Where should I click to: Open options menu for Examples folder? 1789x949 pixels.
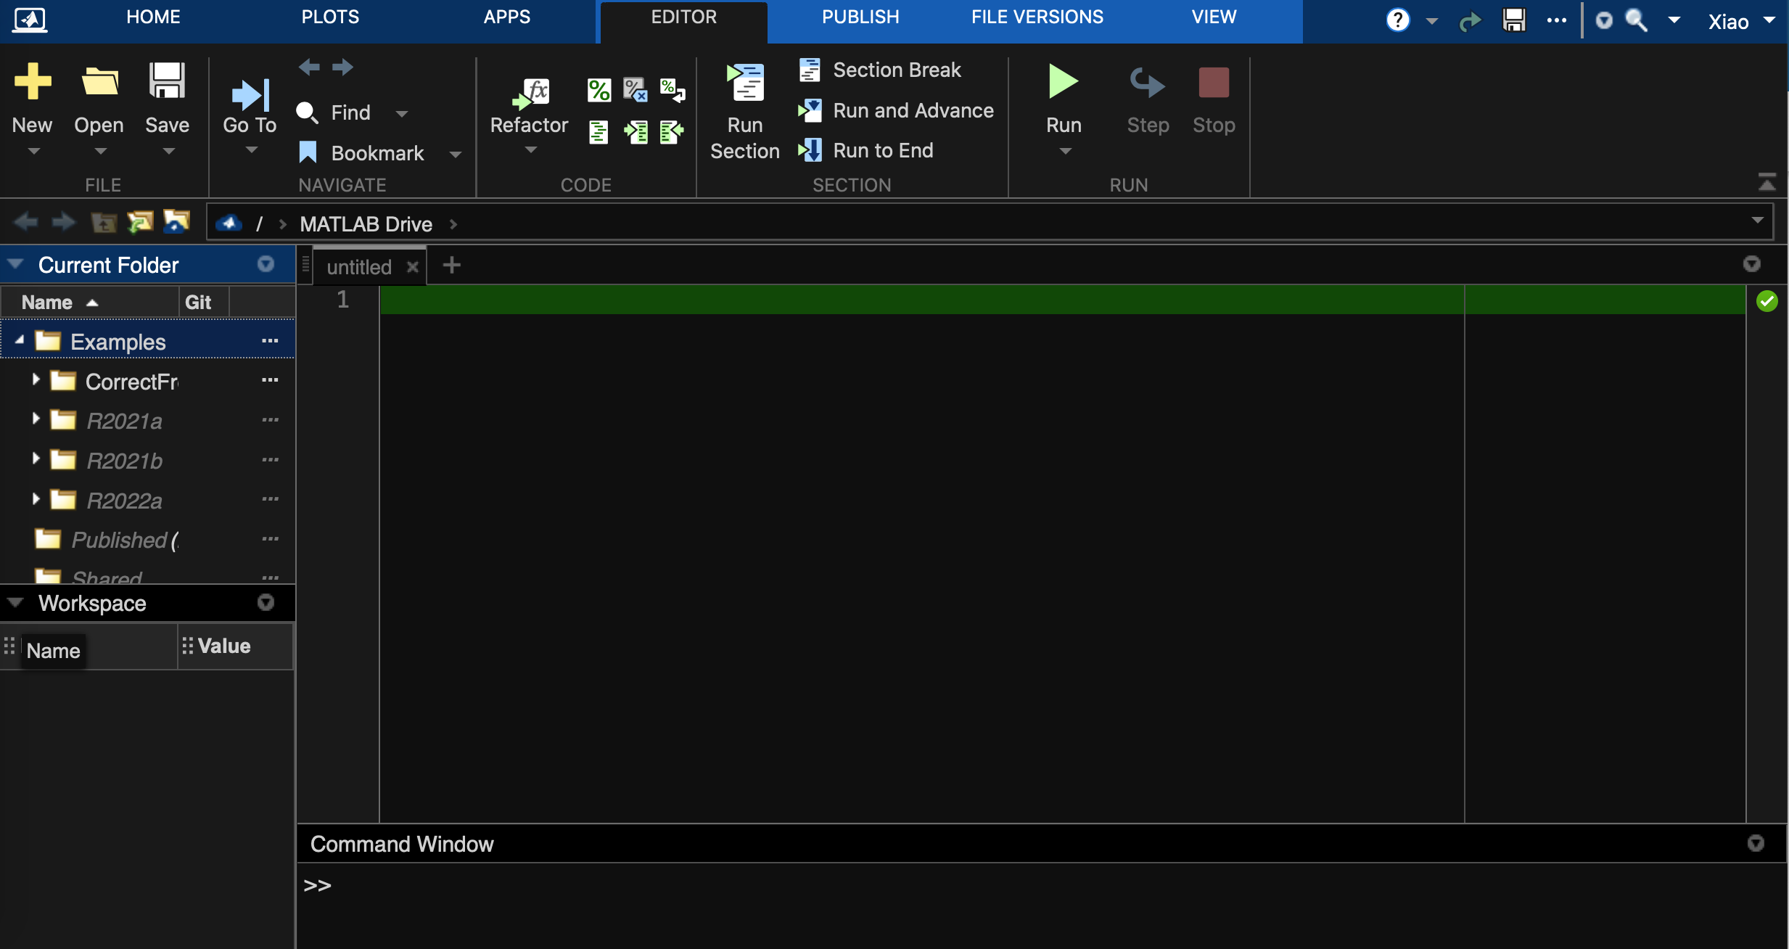[x=270, y=341]
